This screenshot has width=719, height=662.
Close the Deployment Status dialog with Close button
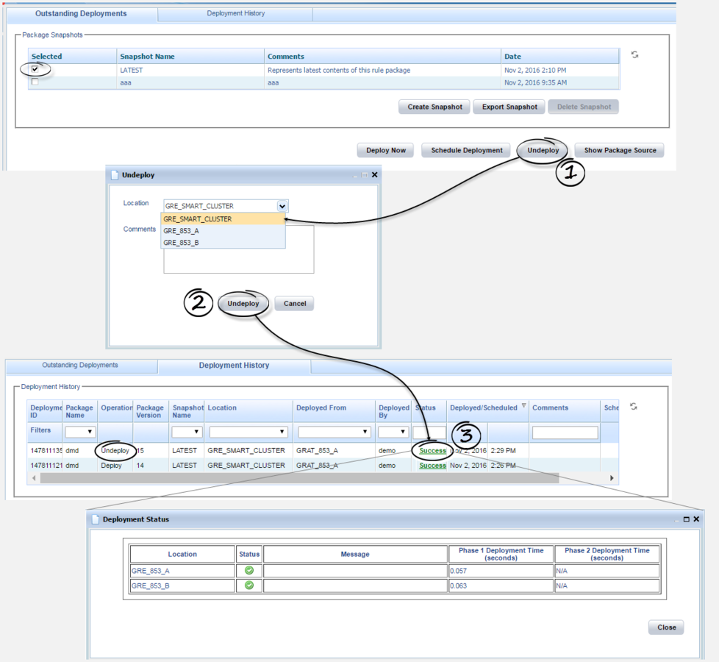(666, 627)
